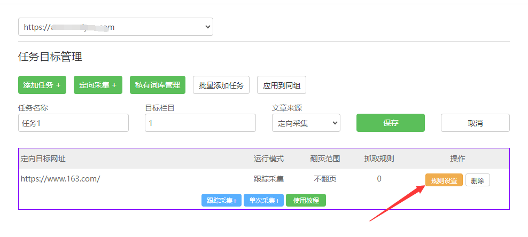Click the https://www.163.com/ target URL
The image size is (528, 237).
click(60, 179)
